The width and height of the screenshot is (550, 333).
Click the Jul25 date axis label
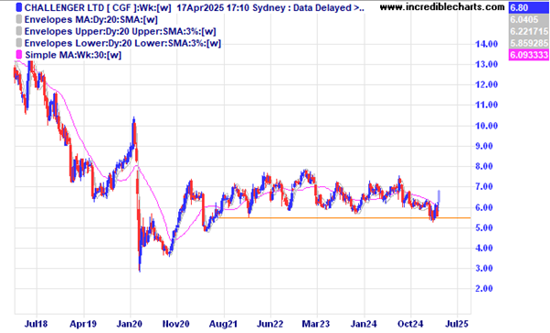coord(457,324)
